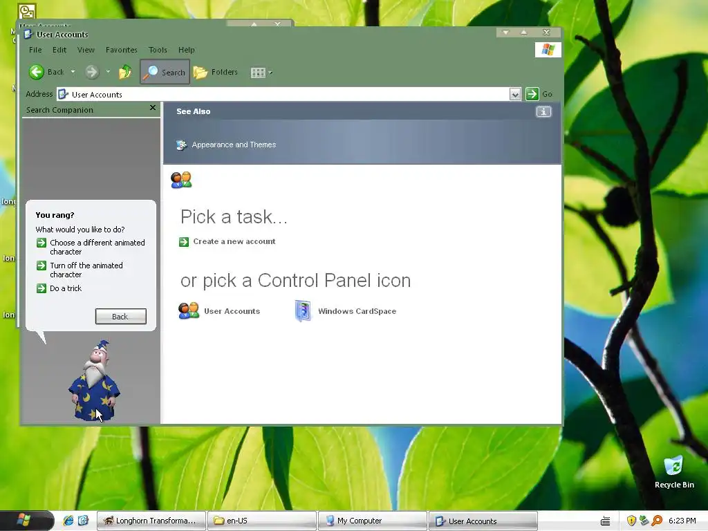Open Windows CardSpace link
708x531 pixels.
[357, 311]
